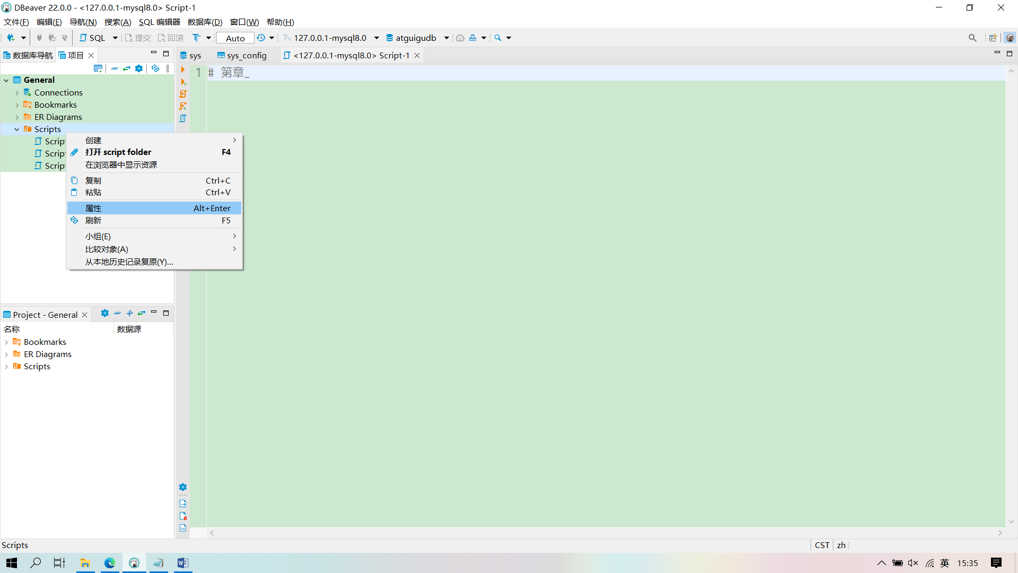The width and height of the screenshot is (1018, 573).
Task: Select 属性 in the context menu
Action: (93, 208)
